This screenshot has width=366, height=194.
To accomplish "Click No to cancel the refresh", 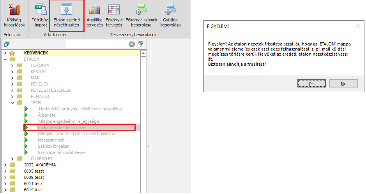I will 343,84.
